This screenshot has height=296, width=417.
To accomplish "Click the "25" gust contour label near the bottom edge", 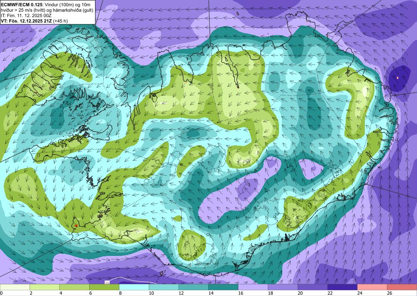I will coord(107,283).
